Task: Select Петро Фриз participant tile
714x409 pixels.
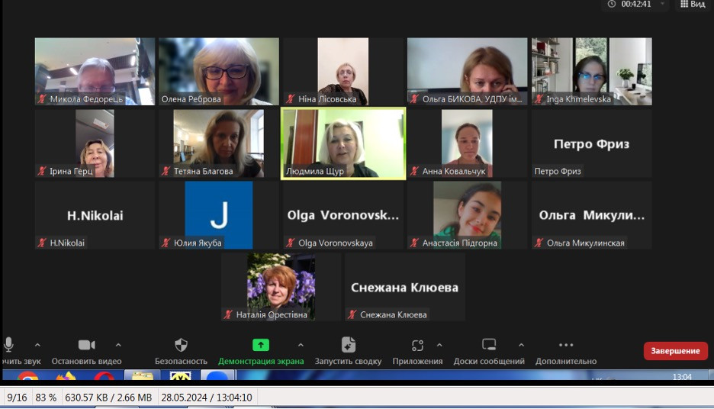Action: (592, 143)
